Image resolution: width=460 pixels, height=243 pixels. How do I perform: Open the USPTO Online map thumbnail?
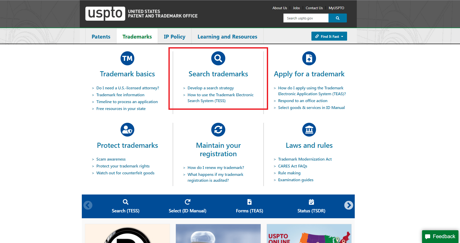[x=309, y=234]
